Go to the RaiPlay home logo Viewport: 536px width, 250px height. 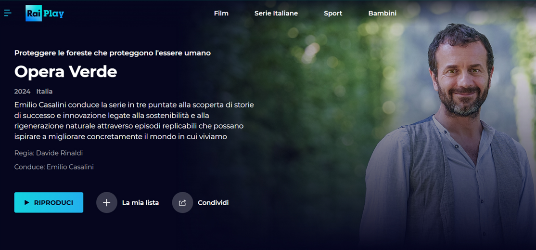coord(44,13)
